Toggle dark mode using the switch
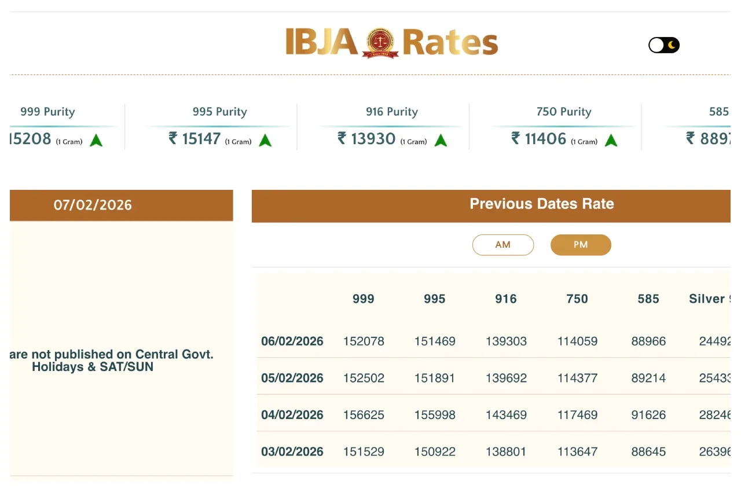The height and width of the screenshot is (492, 741). point(663,45)
